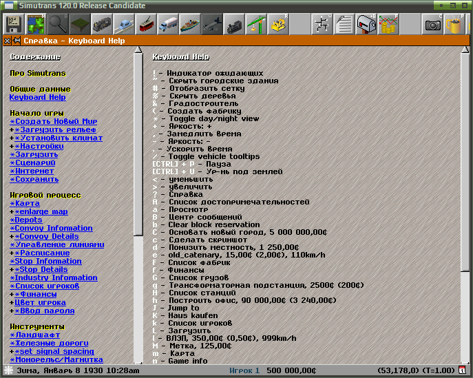Click the Toggle day/night view entry
Screen dimensions: 473x378
[214, 118]
